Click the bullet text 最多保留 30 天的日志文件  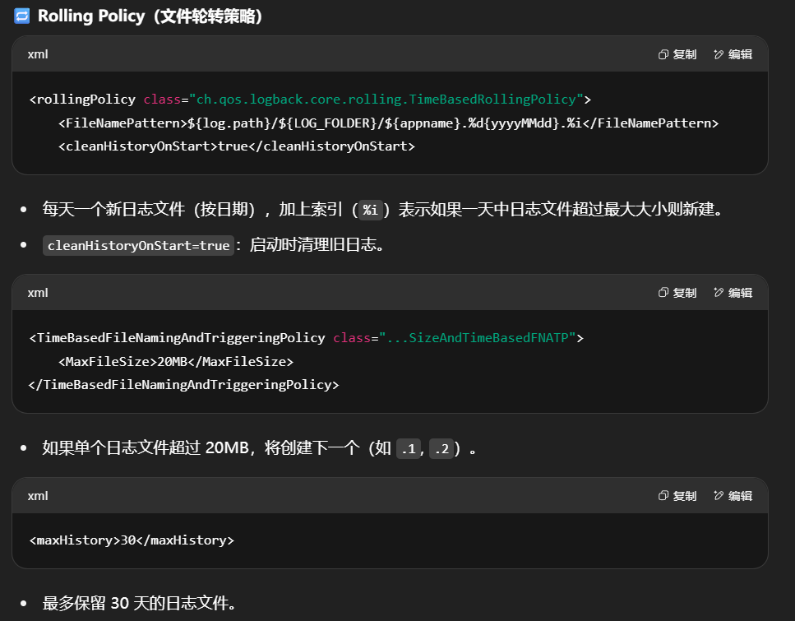click(x=140, y=604)
